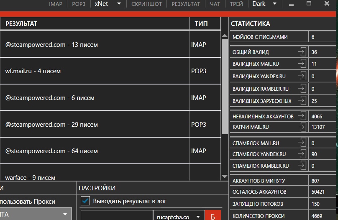Switch to the IMAP tab
Viewport: 338px width, 220px height.
55,4
